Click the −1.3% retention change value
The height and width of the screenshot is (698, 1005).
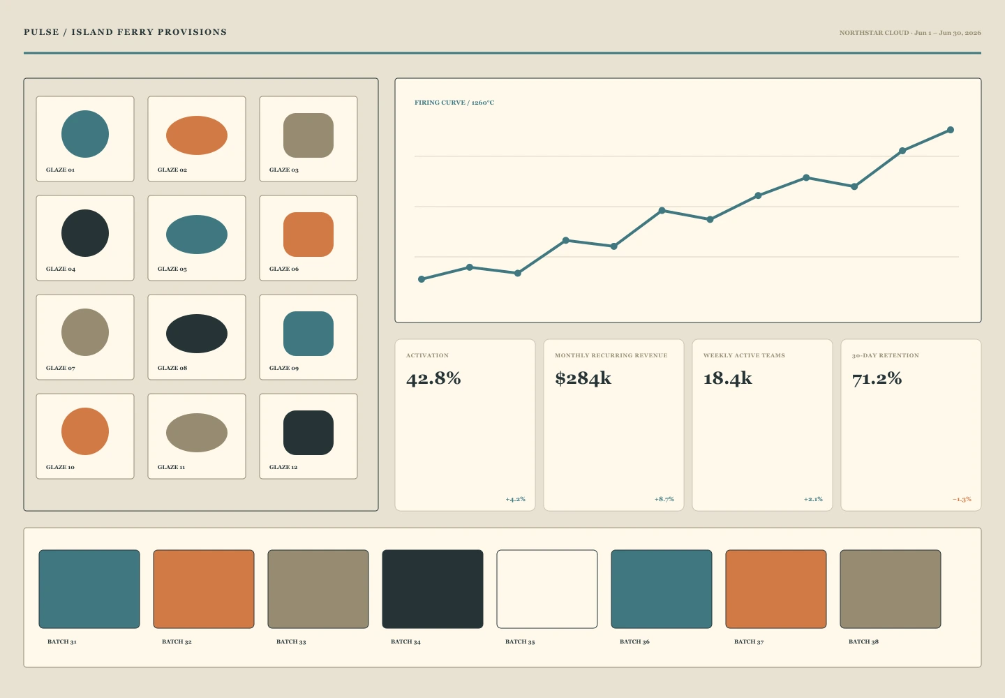(962, 499)
